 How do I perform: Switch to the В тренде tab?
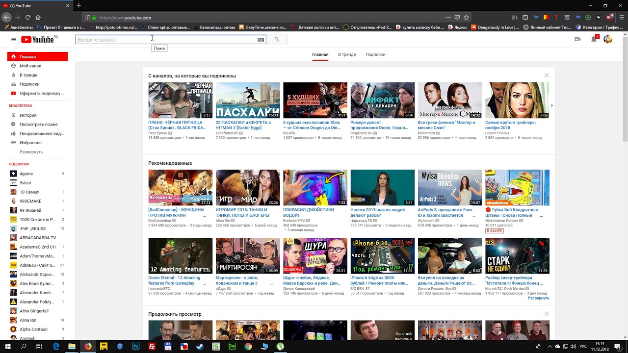347,54
